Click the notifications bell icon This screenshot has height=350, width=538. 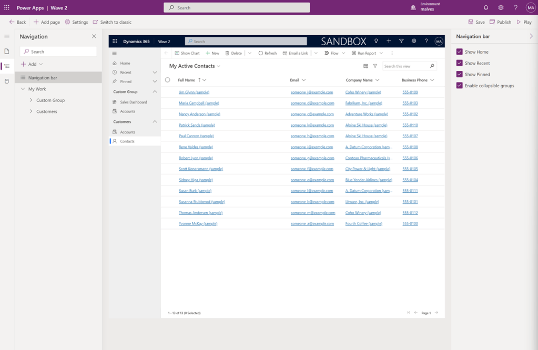point(486,8)
